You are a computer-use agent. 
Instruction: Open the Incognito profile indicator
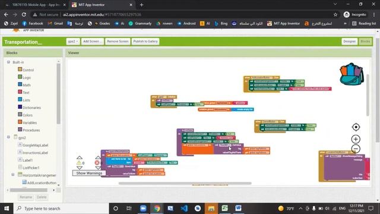point(355,14)
